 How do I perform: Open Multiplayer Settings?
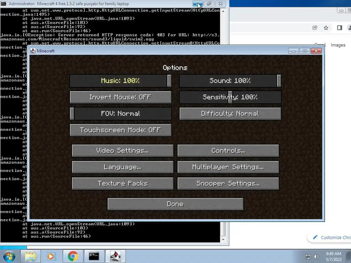coord(228,167)
